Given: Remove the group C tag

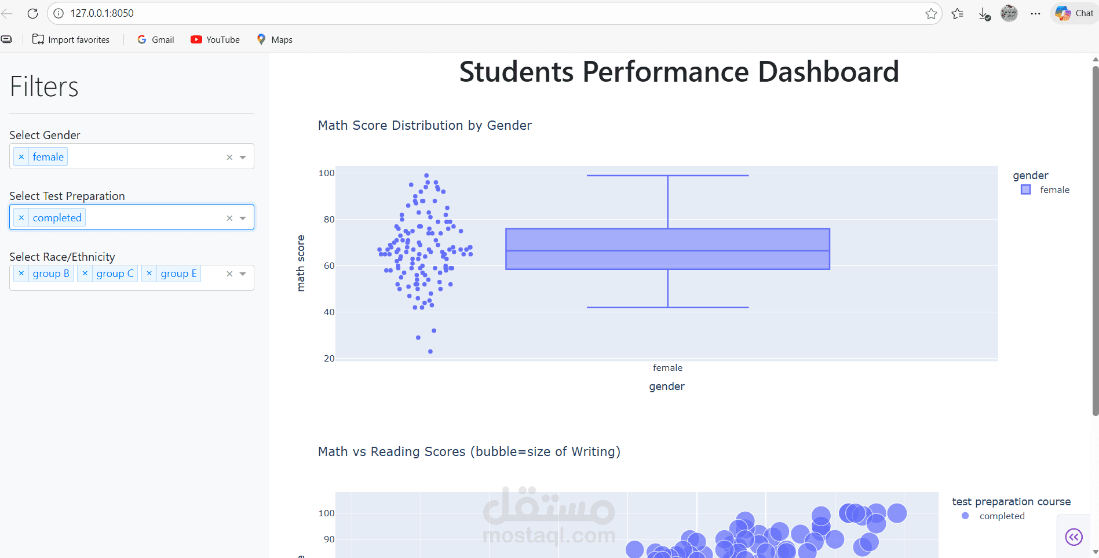Looking at the screenshot, I should pos(85,273).
